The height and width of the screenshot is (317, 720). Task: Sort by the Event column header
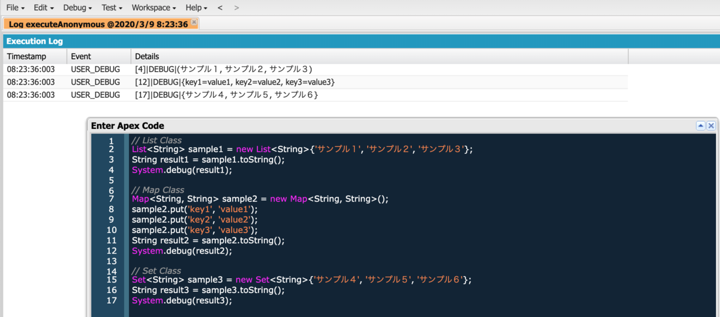[x=98, y=56]
